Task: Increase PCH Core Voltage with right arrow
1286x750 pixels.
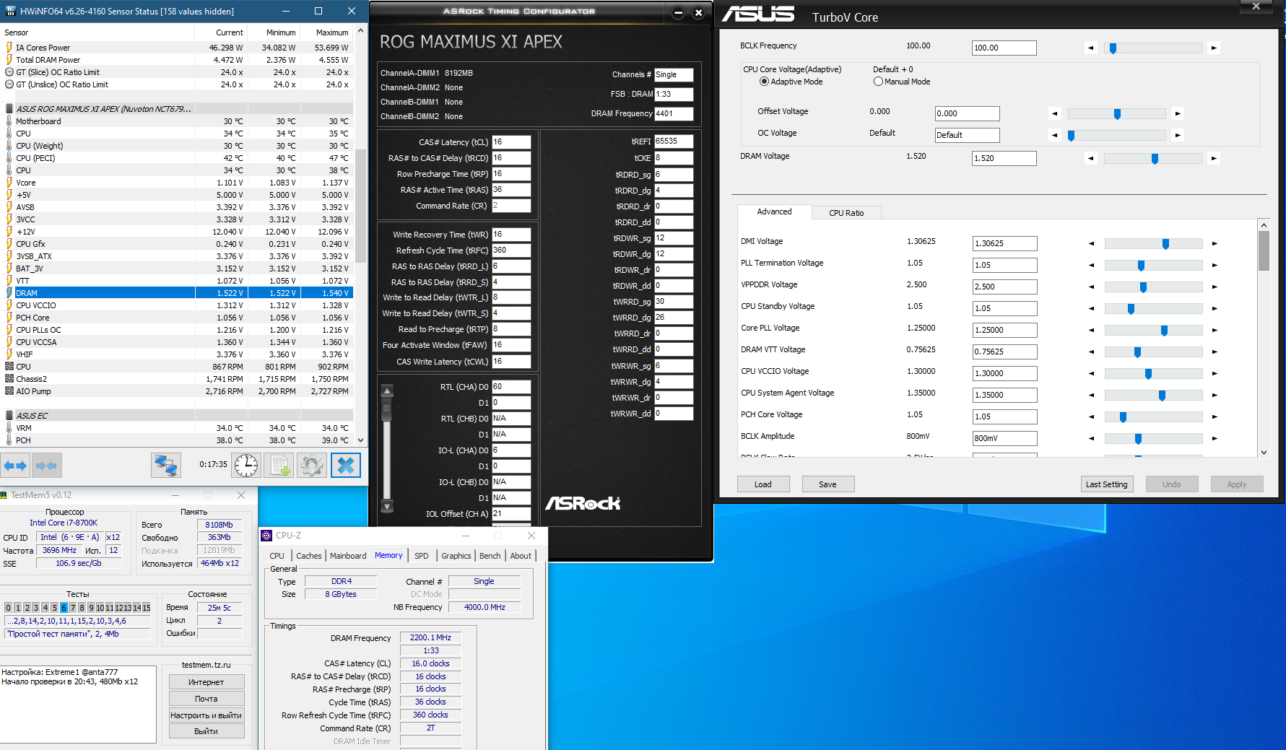Action: 1215,417
